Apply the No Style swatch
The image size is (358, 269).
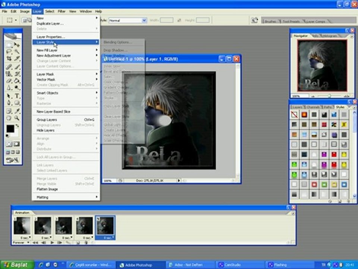click(294, 115)
